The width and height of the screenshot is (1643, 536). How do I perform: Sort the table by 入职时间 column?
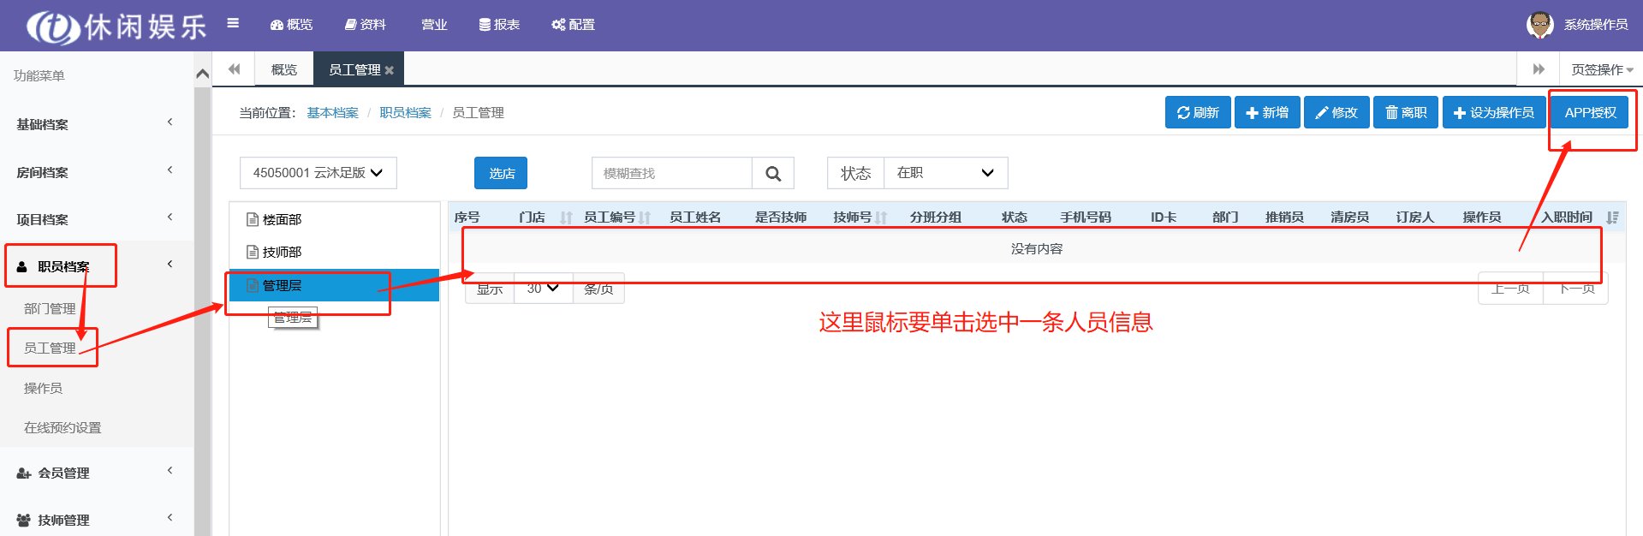[1612, 217]
